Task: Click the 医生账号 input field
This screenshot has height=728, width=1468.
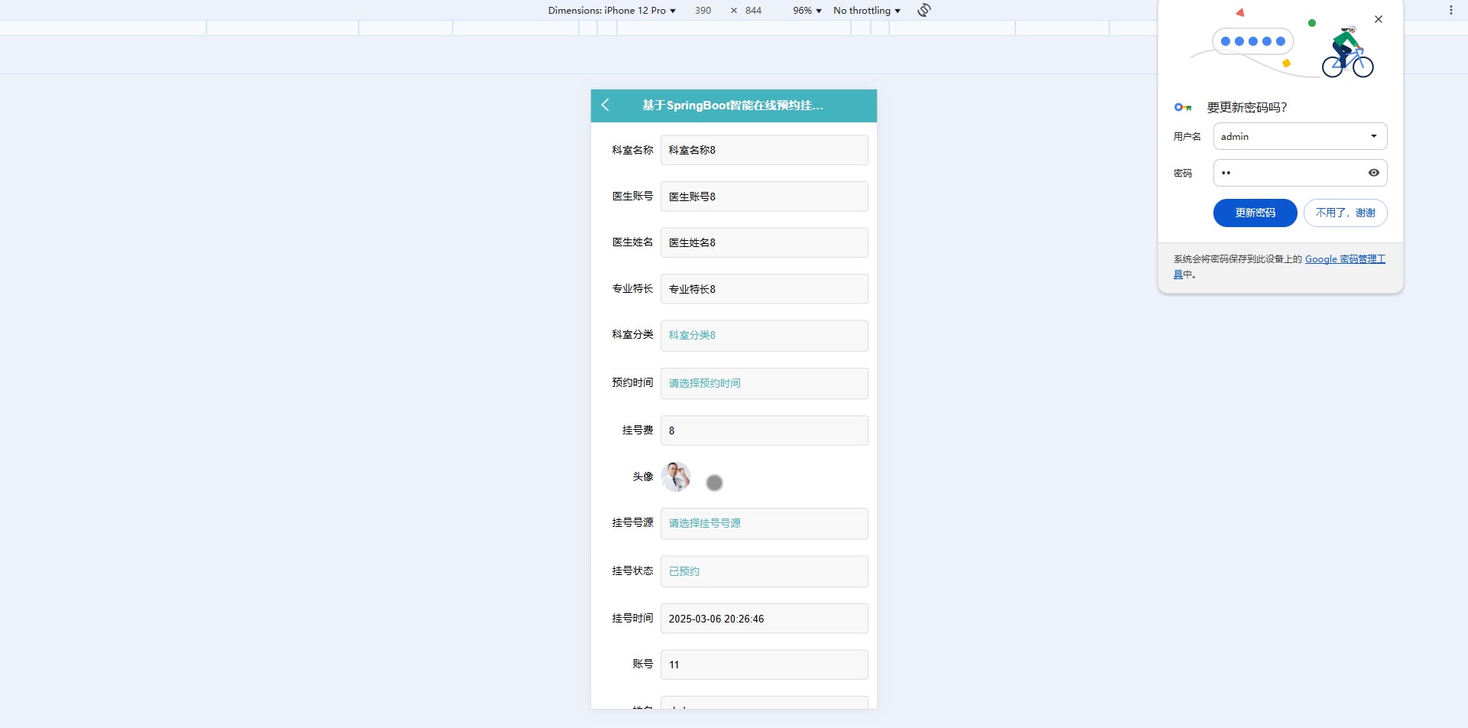Action: pyautogui.click(x=765, y=197)
